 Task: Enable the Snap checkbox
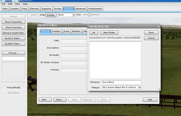tap(38, 15)
